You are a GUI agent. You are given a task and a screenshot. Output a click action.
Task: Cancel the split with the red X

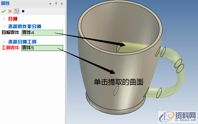pos(10,11)
